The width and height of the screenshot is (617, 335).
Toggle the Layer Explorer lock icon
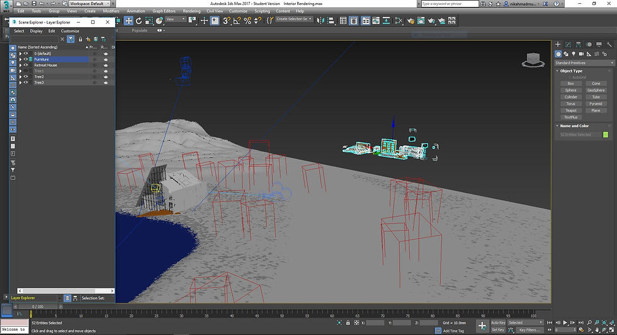[81, 39]
